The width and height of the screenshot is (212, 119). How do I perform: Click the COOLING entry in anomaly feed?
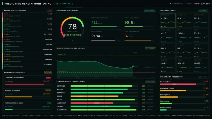pyautogui.click(x=27, y=45)
